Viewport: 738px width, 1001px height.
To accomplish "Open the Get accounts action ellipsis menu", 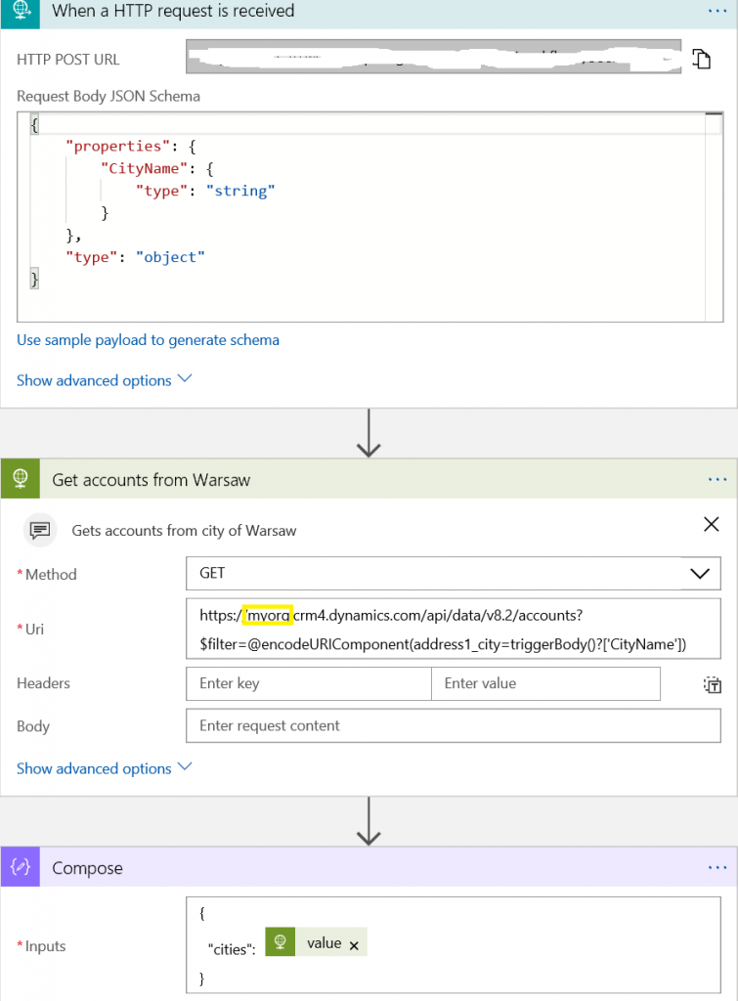I will point(716,480).
